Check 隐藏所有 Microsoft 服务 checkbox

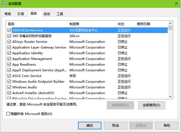coord(8,114)
